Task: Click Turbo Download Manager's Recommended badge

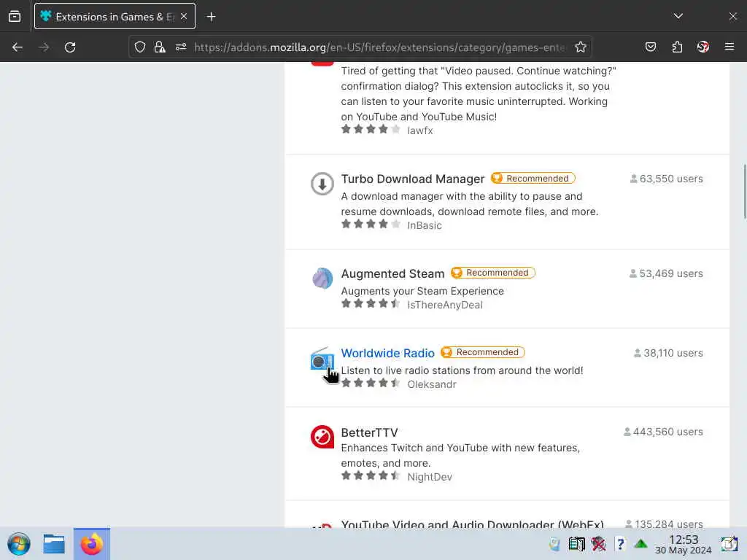Action: coord(533,178)
